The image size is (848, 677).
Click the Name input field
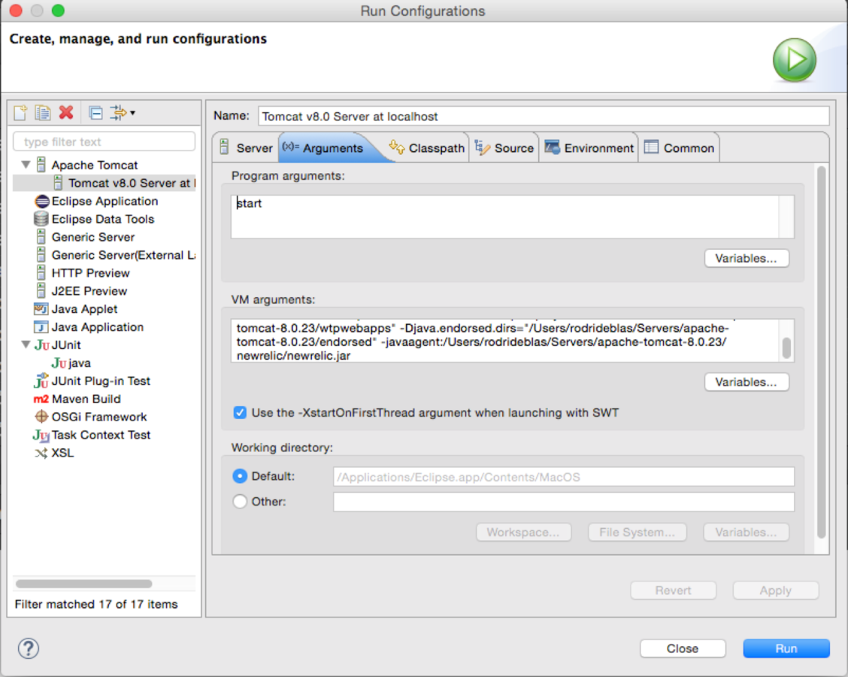tap(544, 116)
